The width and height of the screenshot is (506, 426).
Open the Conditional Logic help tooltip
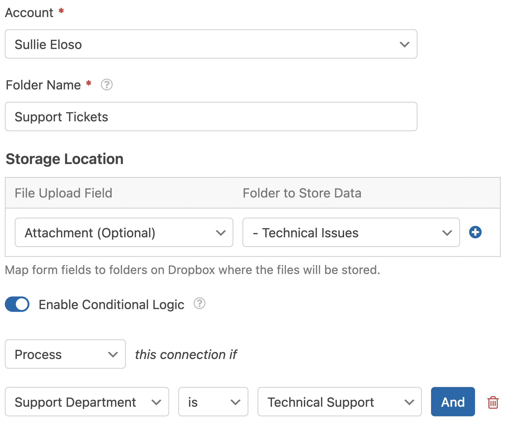(x=199, y=304)
